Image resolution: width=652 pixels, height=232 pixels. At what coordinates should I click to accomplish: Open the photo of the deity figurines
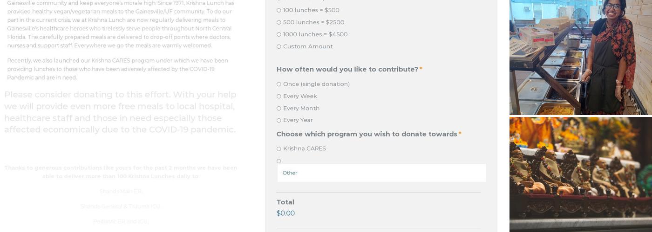580,174
